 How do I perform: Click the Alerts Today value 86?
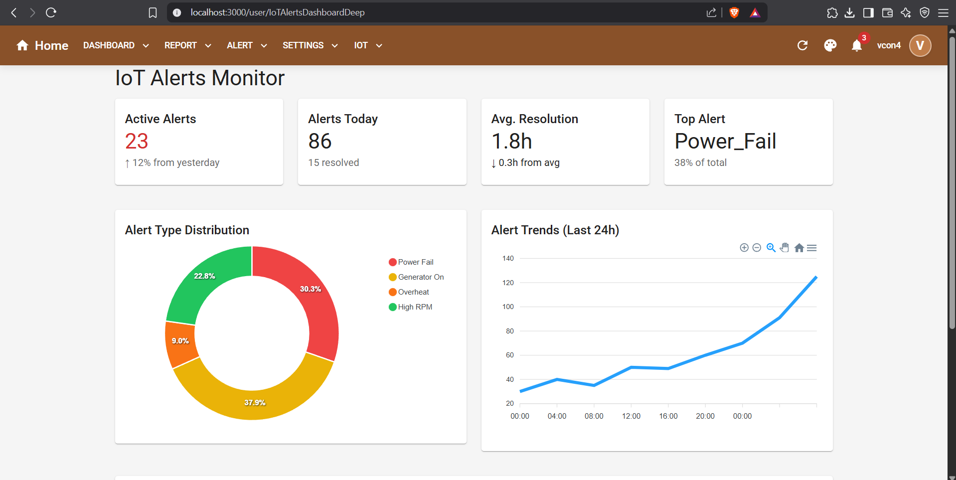coord(320,141)
